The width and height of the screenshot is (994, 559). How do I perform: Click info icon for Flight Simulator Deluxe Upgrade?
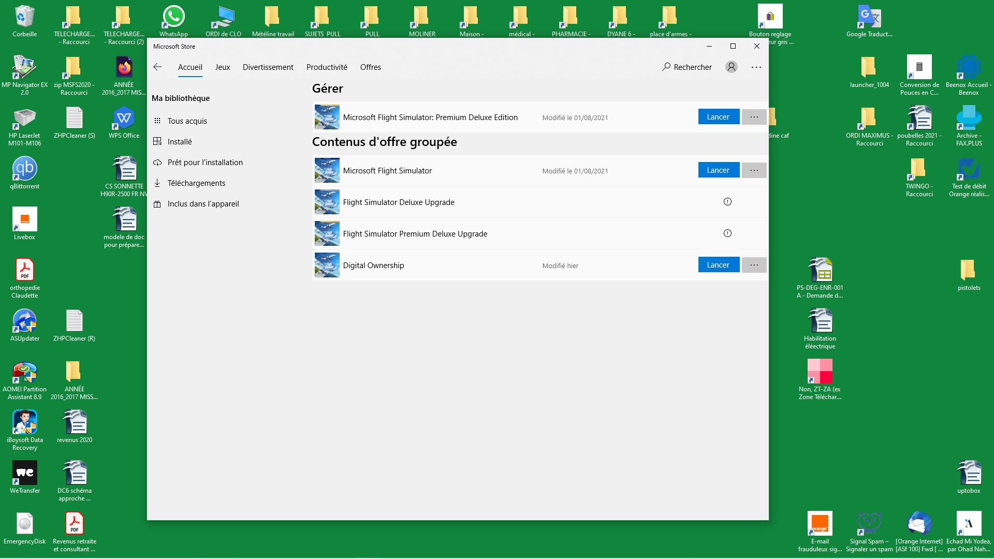(x=727, y=202)
